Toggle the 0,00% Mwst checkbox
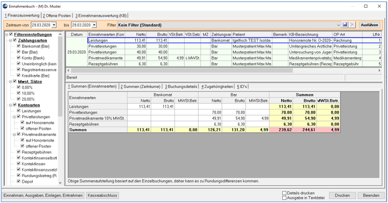 click(x=18, y=87)
